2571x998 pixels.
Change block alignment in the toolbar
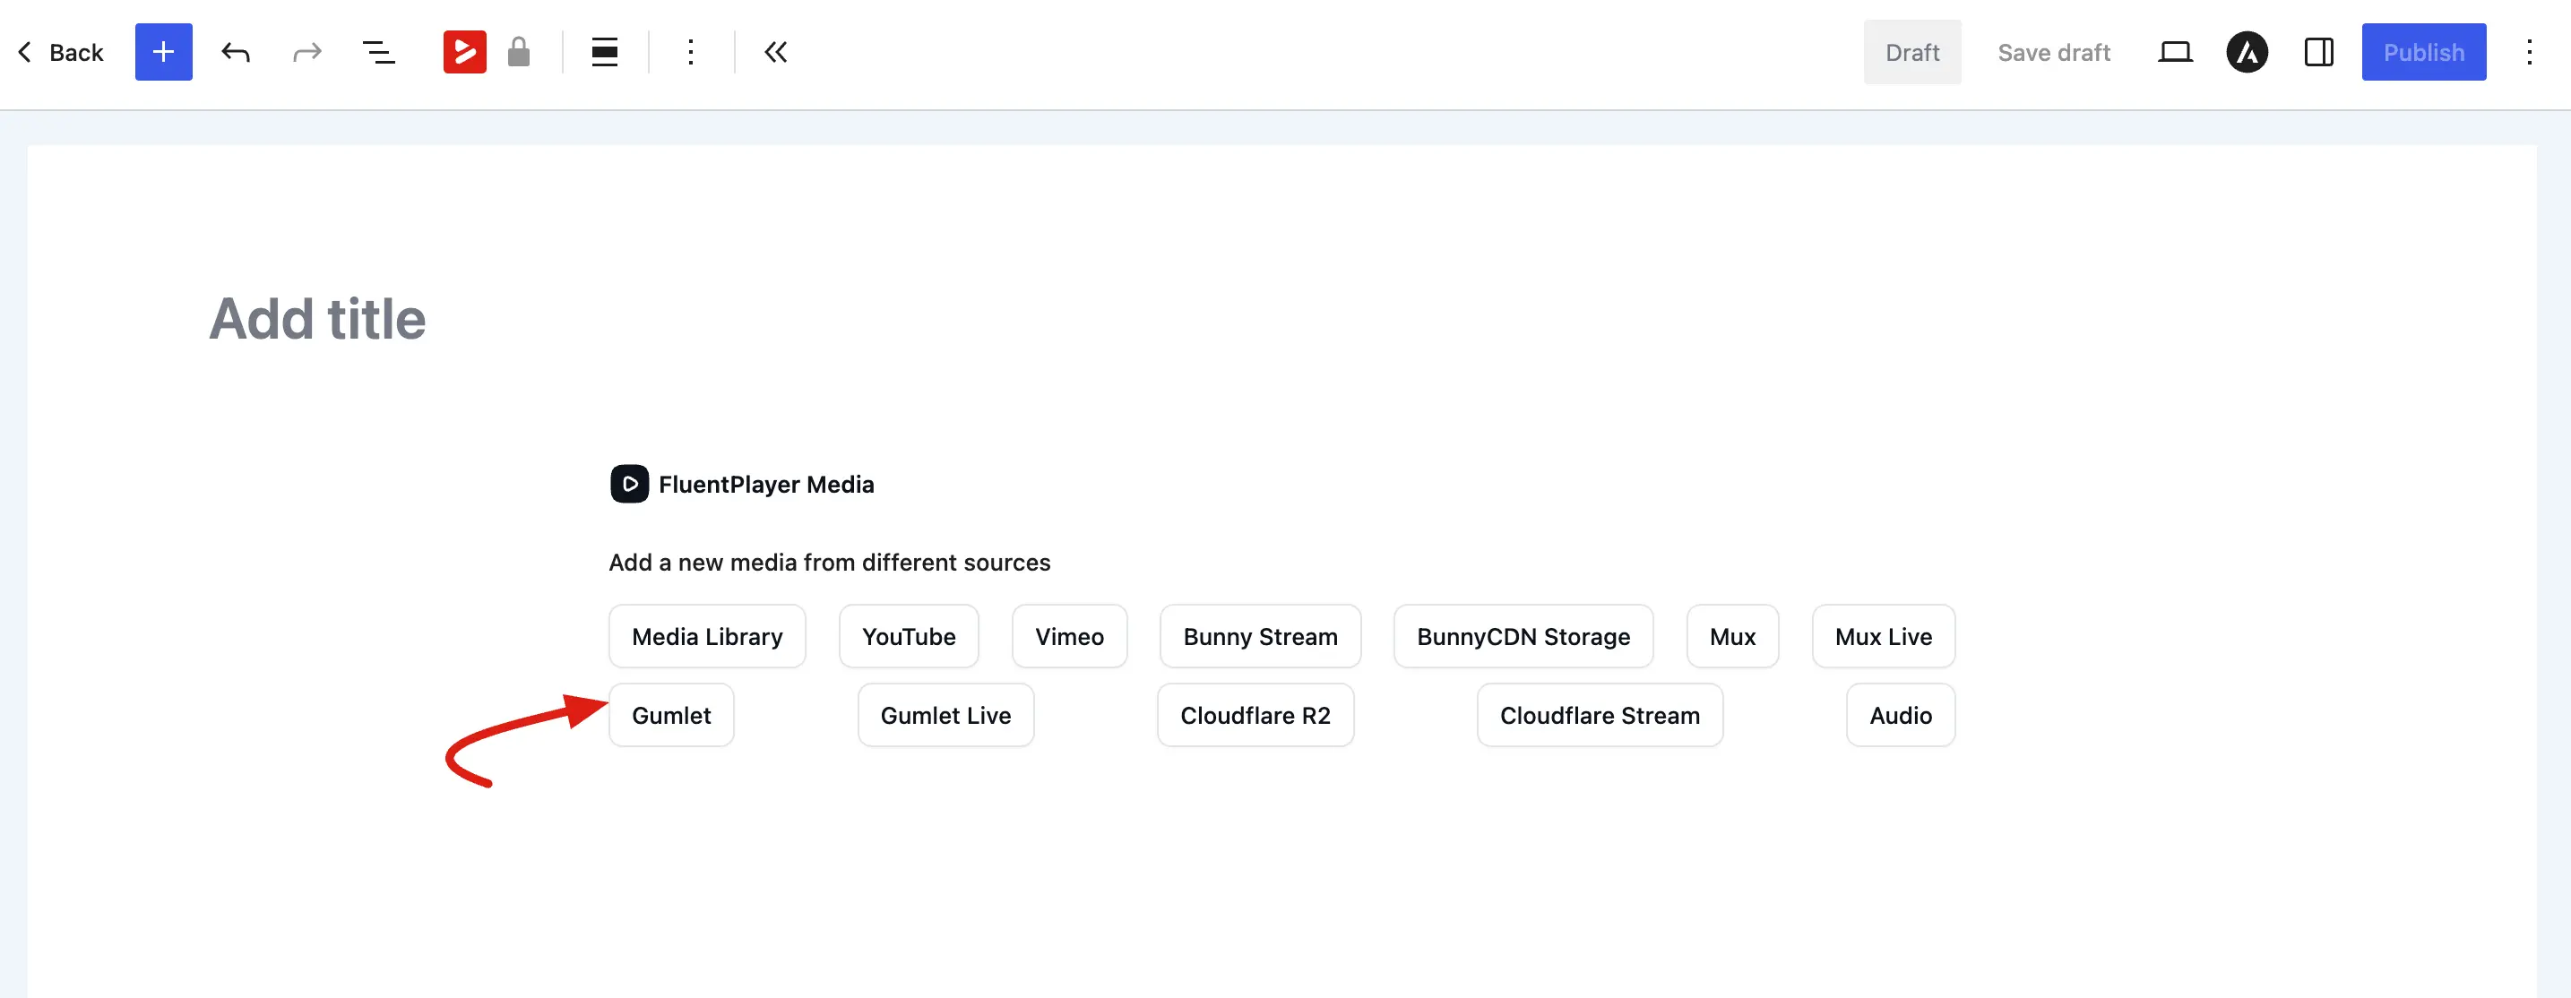pos(605,52)
